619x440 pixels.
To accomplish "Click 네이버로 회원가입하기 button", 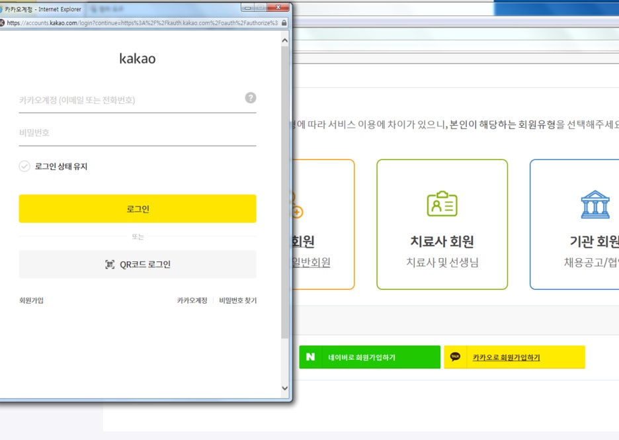I will [369, 357].
